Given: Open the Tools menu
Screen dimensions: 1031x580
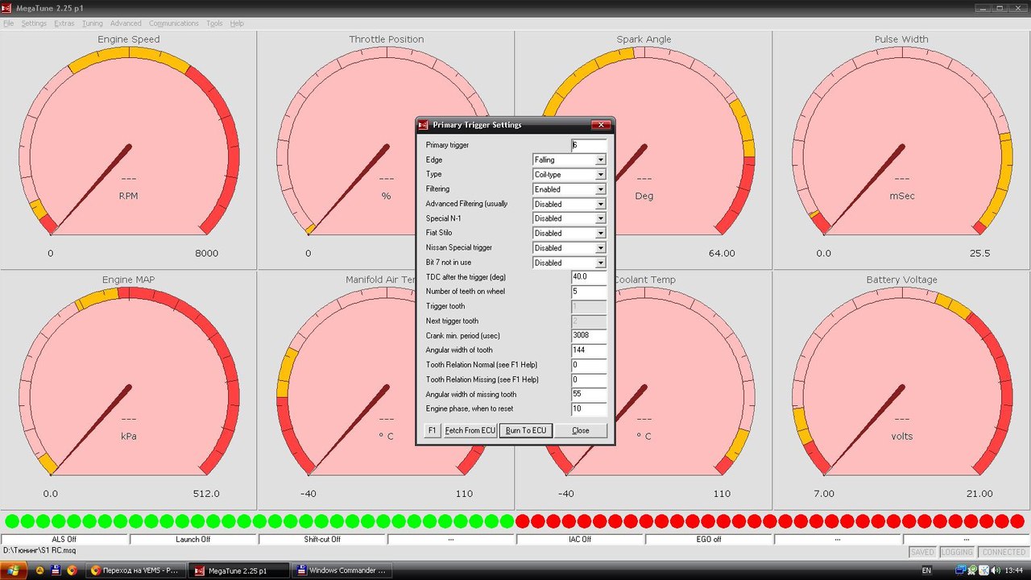Looking at the screenshot, I should [214, 23].
